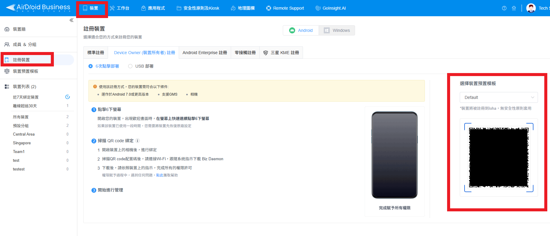Select the Windows platform button
Screen dimensions: 550x236
click(337, 30)
